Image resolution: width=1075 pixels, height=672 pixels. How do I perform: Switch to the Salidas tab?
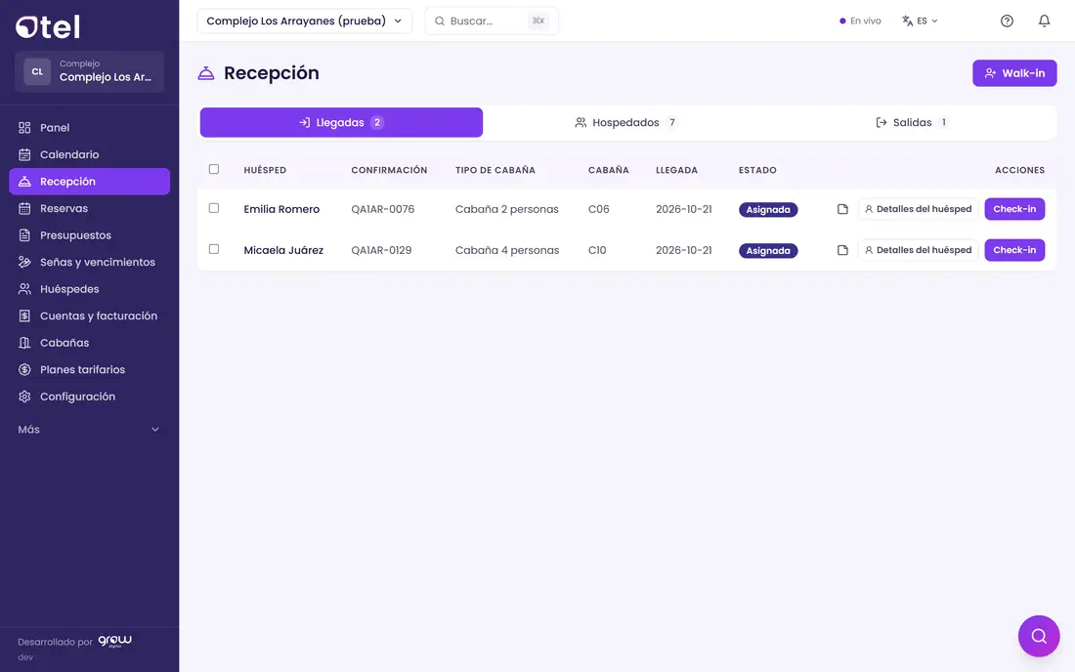tap(913, 123)
